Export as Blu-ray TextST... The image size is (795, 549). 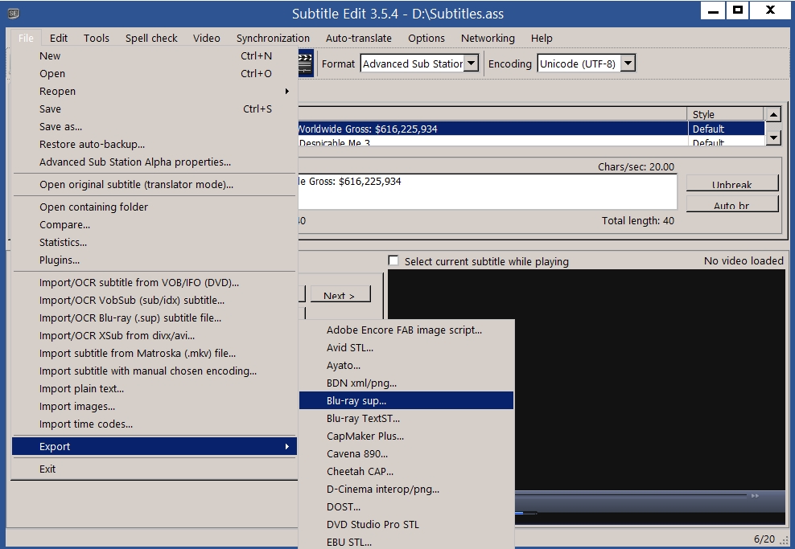click(x=406, y=418)
